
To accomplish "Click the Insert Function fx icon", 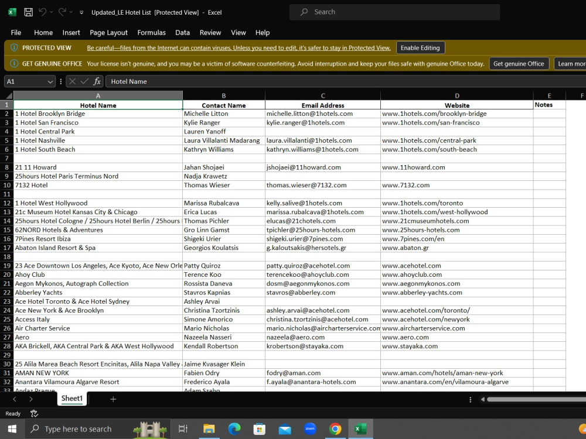I will click(97, 81).
